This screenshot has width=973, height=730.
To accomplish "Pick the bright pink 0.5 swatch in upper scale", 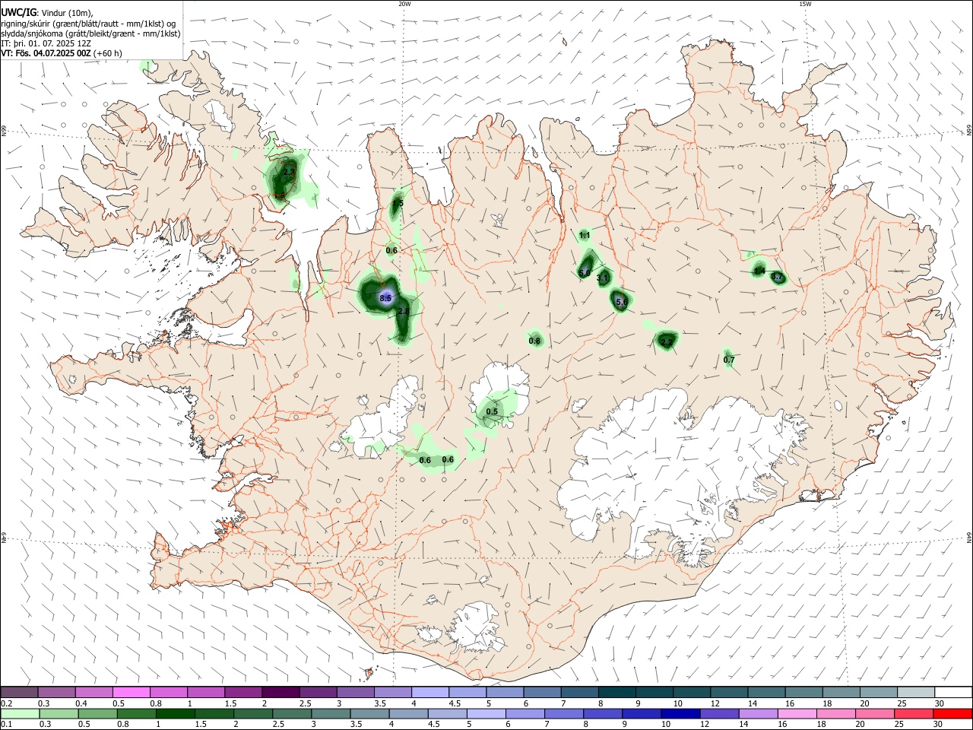I will (x=132, y=693).
